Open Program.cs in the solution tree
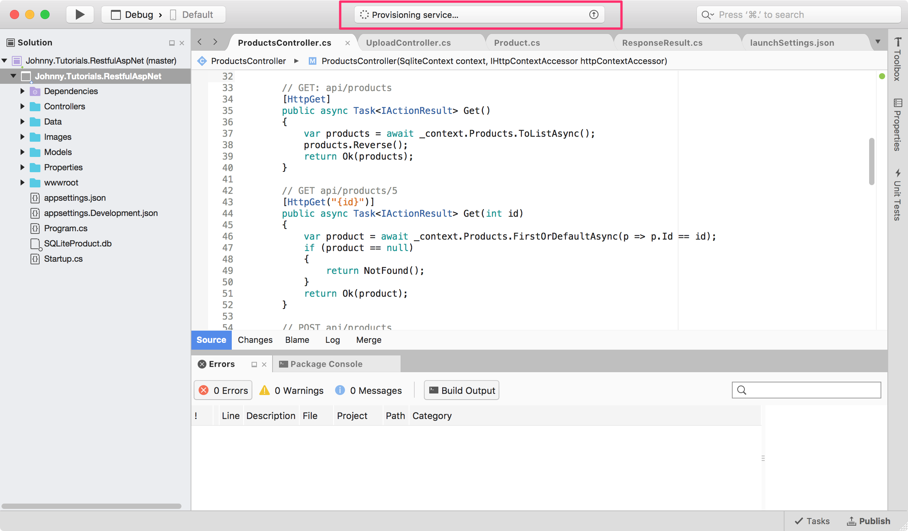Image resolution: width=908 pixels, height=531 pixels. coord(66,228)
